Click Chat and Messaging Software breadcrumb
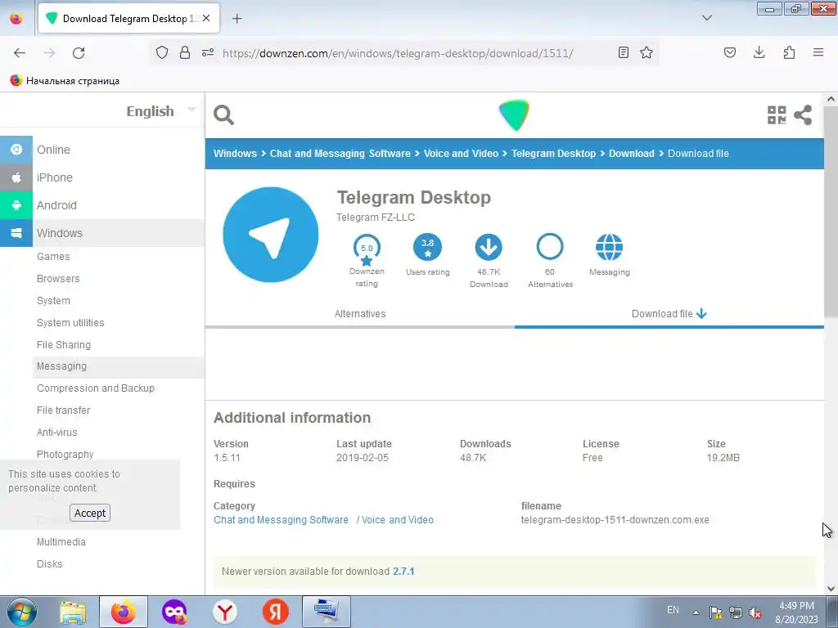The image size is (838, 628). pyautogui.click(x=340, y=153)
